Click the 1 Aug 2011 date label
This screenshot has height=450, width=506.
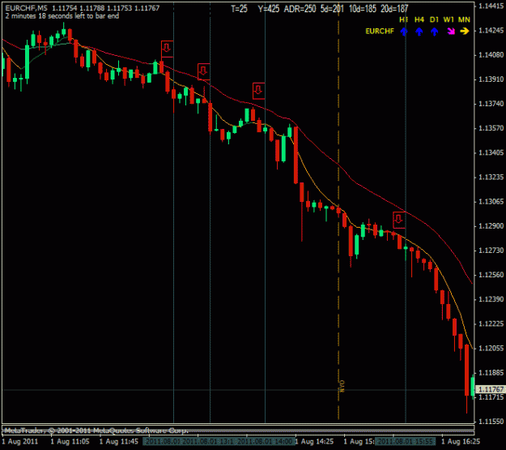point(20,441)
